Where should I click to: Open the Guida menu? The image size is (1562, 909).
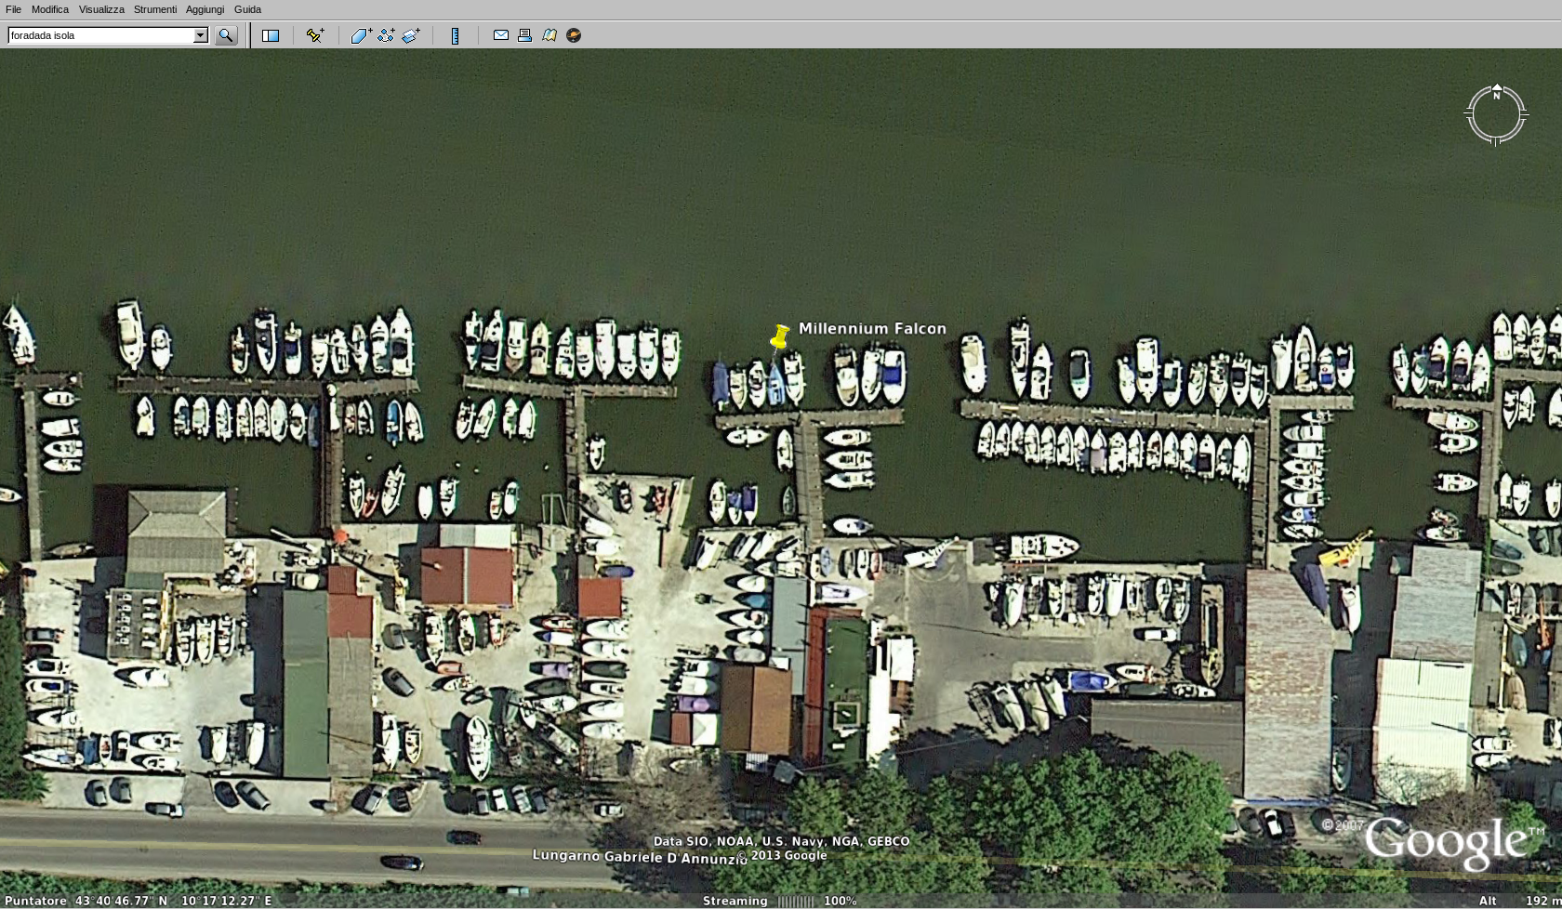pyautogui.click(x=247, y=9)
